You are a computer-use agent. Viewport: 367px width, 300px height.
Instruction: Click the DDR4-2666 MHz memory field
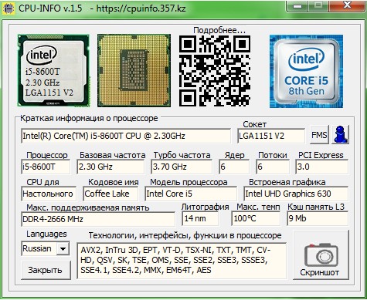tap(98, 219)
